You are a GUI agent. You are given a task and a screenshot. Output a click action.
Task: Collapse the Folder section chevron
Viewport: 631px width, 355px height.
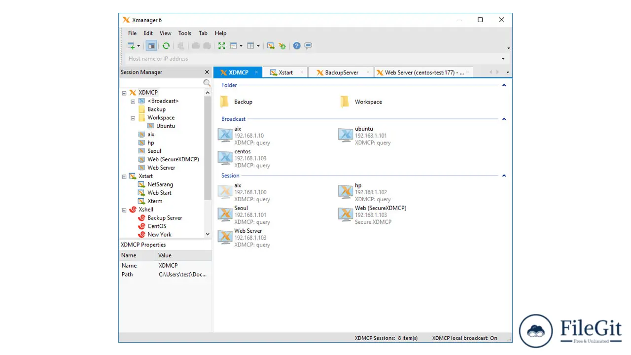[x=504, y=85]
